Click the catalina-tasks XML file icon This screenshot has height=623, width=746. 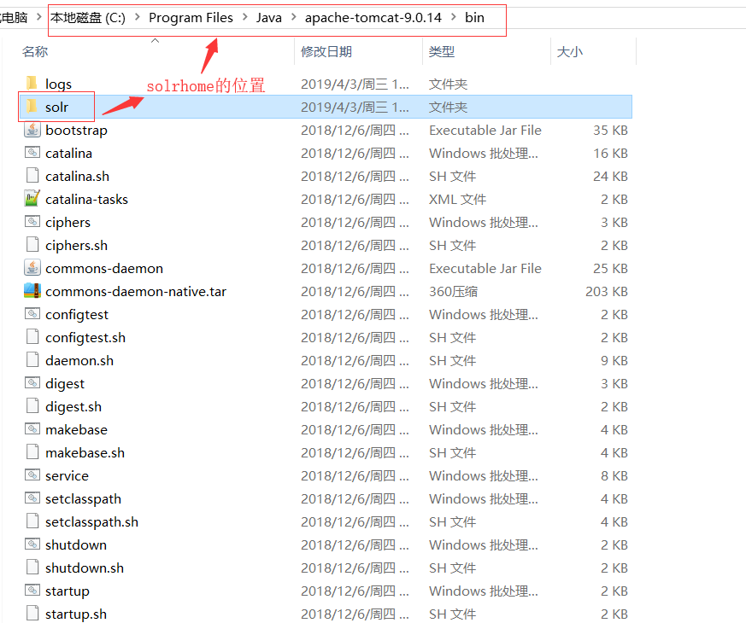pyautogui.click(x=32, y=199)
